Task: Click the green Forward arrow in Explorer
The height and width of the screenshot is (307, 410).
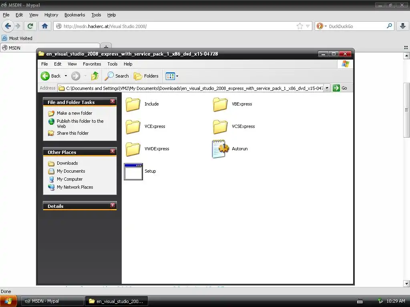Action: [76, 76]
